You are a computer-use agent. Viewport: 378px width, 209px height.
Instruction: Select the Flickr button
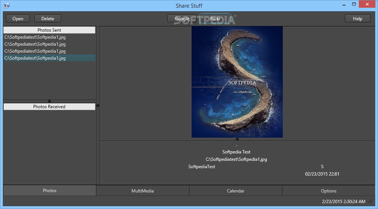(x=215, y=18)
